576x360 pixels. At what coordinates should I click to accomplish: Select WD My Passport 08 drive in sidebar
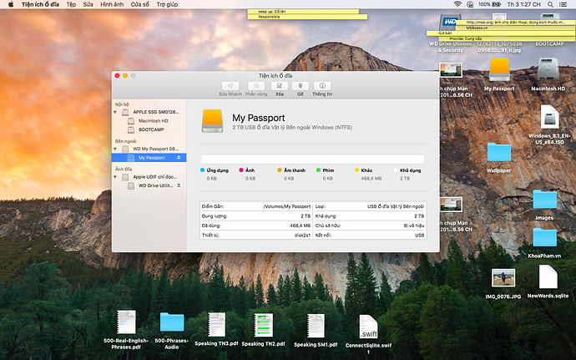pyautogui.click(x=149, y=149)
